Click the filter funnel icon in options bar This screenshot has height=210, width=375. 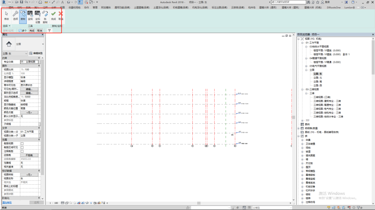49,31
